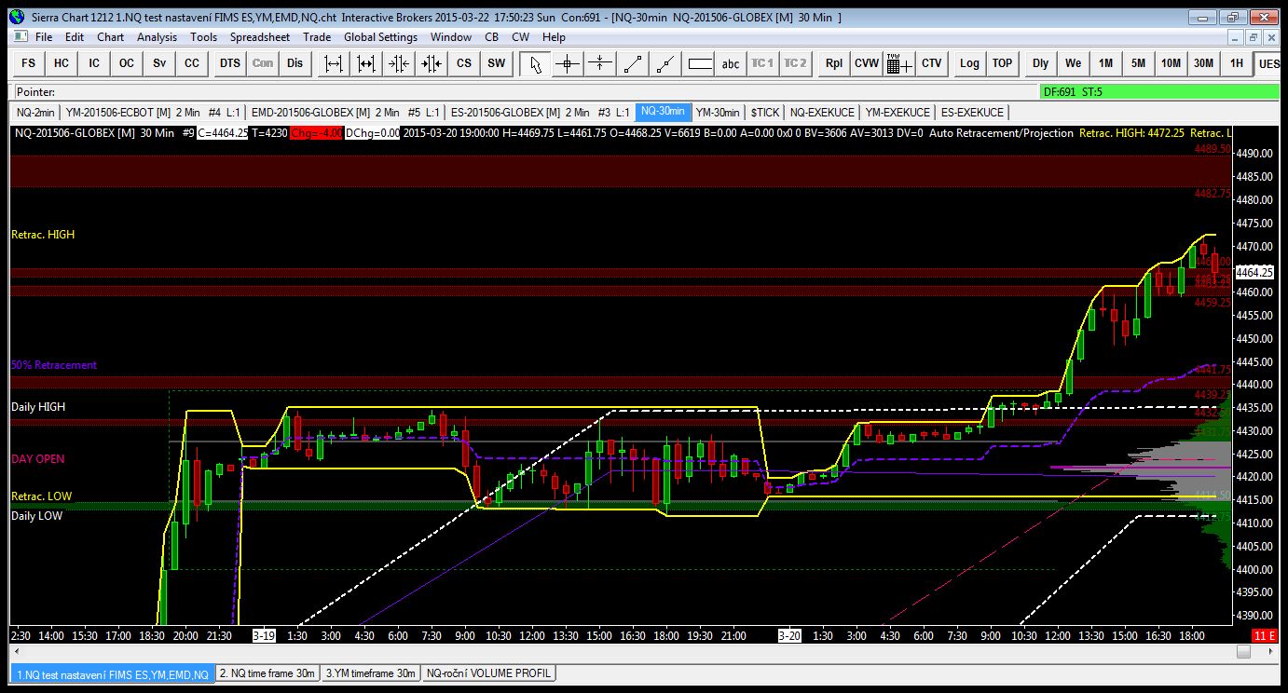Open the trade window grid icon

coord(897,63)
